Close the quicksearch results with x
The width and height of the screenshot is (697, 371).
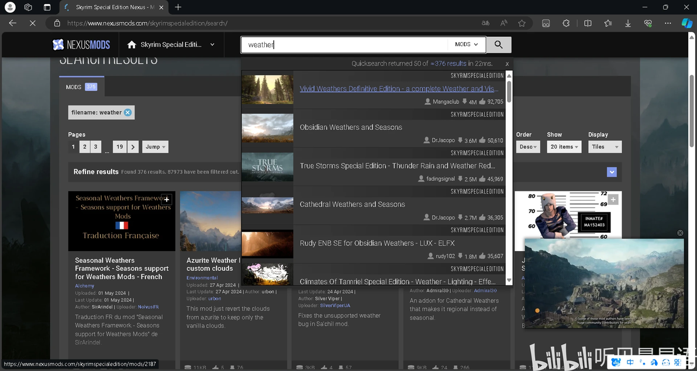pyautogui.click(x=507, y=64)
